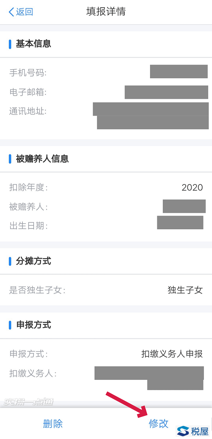The width and height of the screenshot is (212, 439).
Task: Tap the back chevron icon
Action: (x=11, y=12)
